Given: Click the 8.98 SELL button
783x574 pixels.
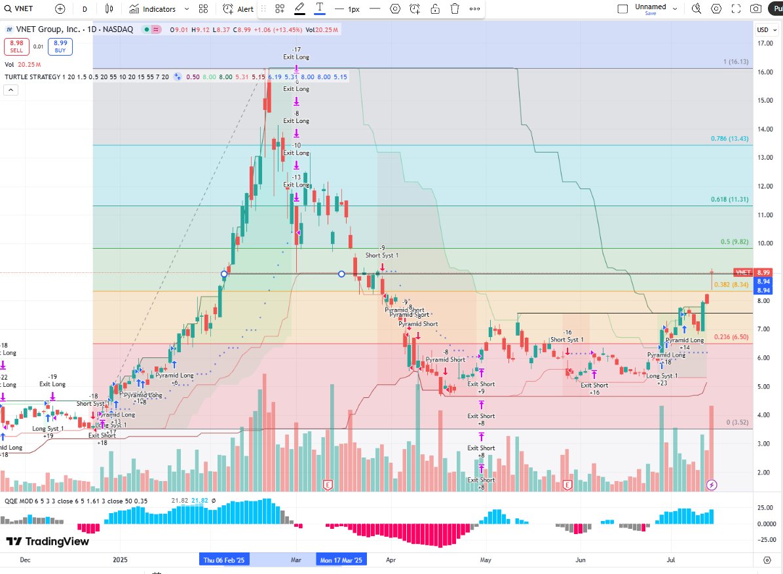Looking at the screenshot, I should pyautogui.click(x=16, y=46).
